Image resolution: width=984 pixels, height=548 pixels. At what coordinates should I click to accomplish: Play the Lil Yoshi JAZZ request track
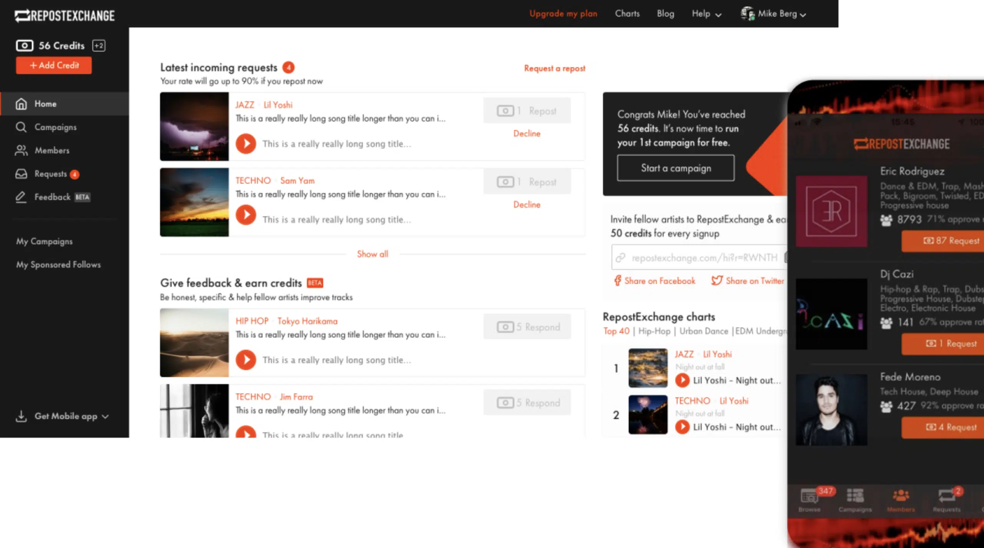tap(246, 144)
